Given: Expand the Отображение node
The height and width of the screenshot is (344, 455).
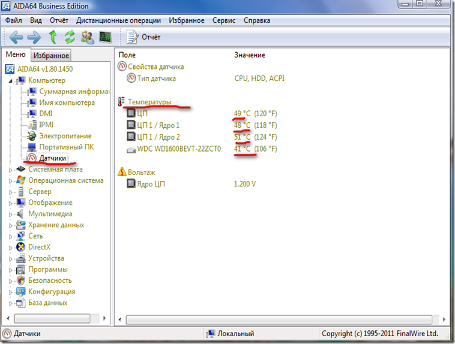Looking at the screenshot, I should tap(10, 203).
